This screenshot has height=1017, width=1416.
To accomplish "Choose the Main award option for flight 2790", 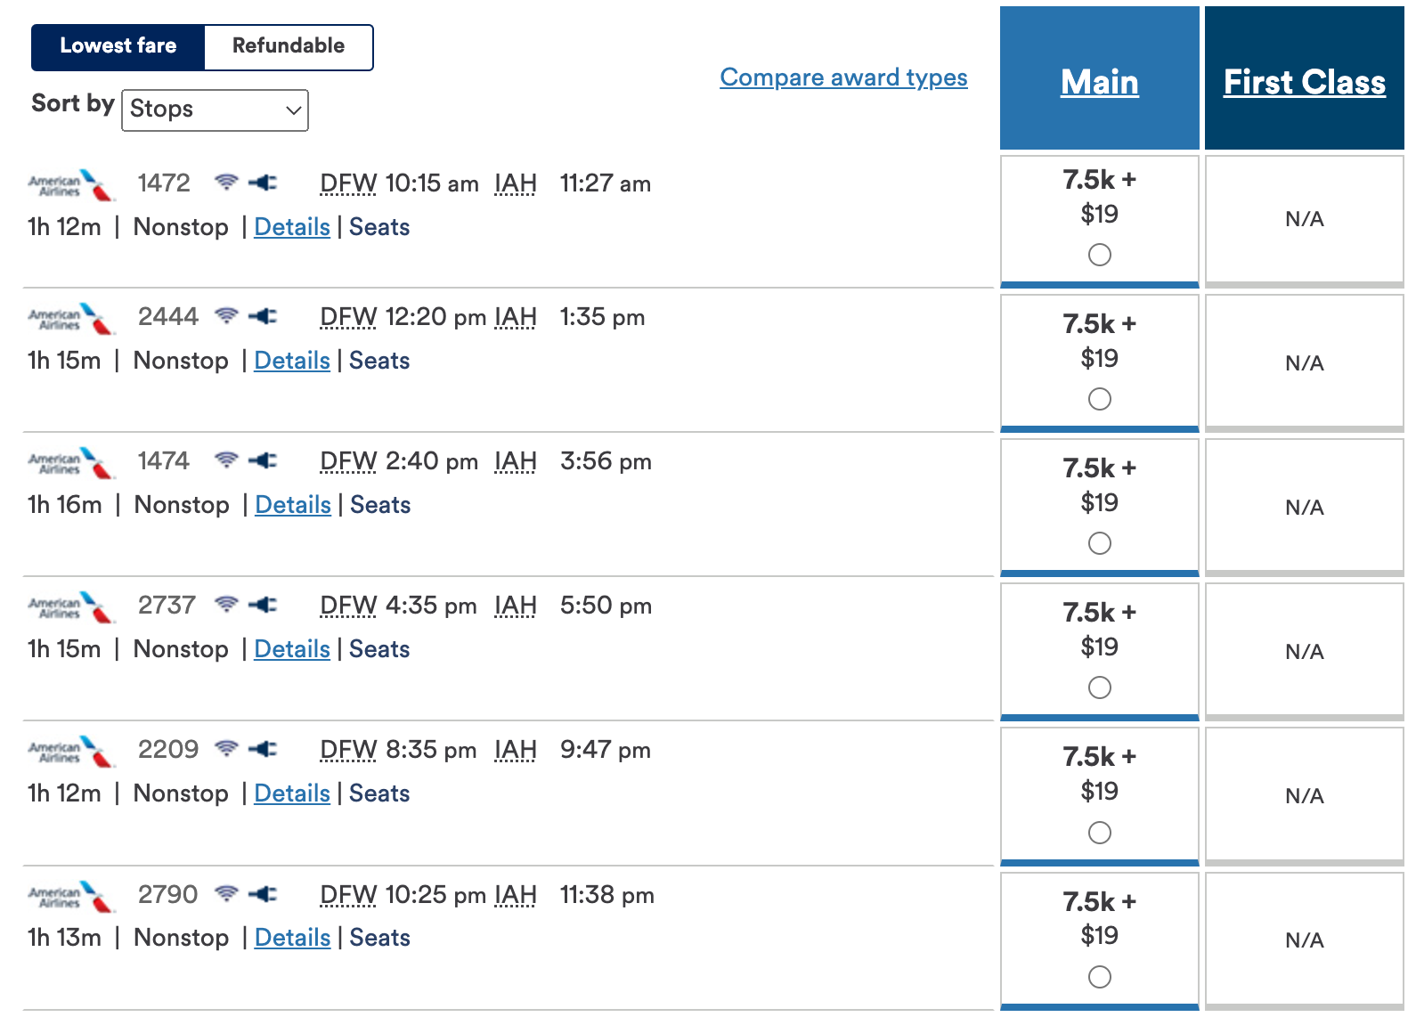I will 1099,977.
